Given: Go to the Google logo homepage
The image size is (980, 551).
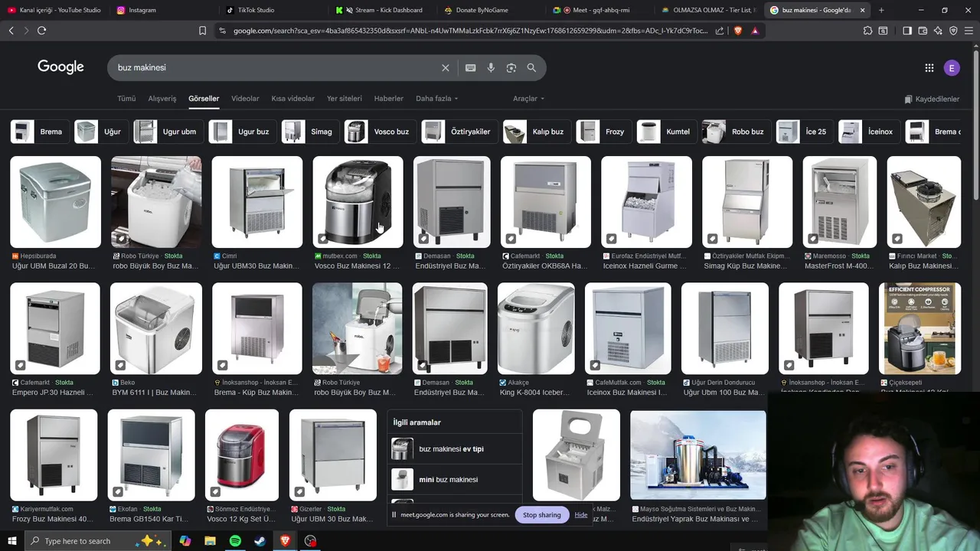Looking at the screenshot, I should coord(60,67).
